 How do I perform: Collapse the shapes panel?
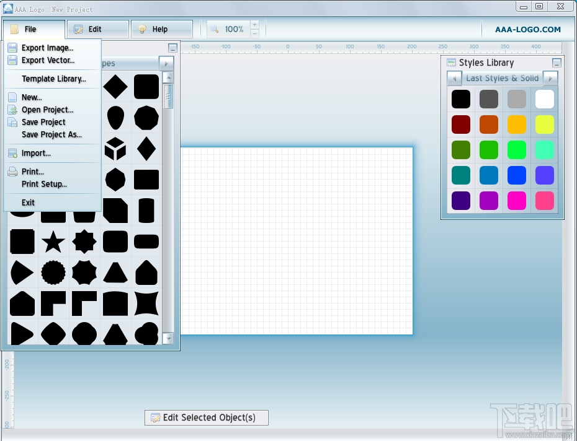(172, 48)
